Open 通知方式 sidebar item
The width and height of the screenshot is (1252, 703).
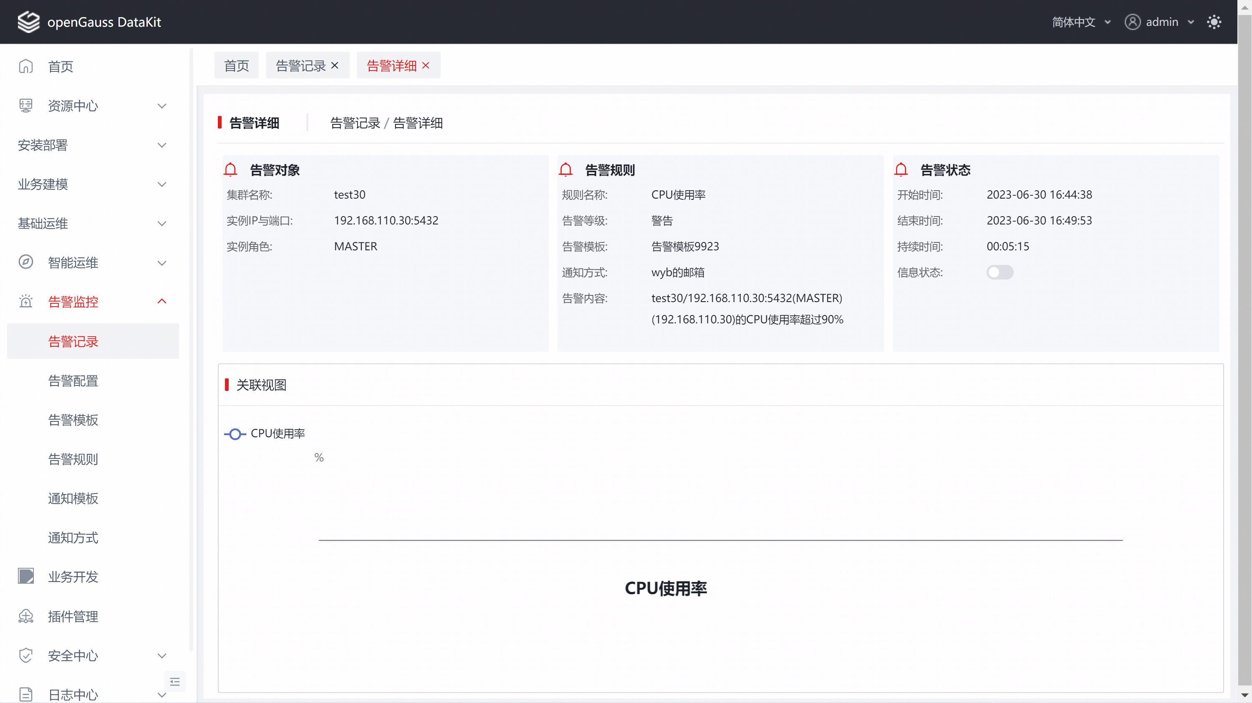click(73, 537)
